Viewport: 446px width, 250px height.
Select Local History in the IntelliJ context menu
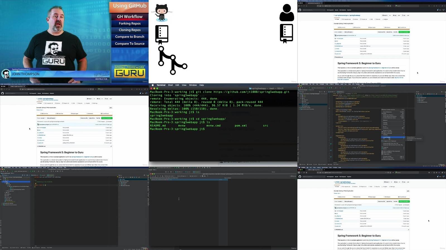tap(393, 137)
